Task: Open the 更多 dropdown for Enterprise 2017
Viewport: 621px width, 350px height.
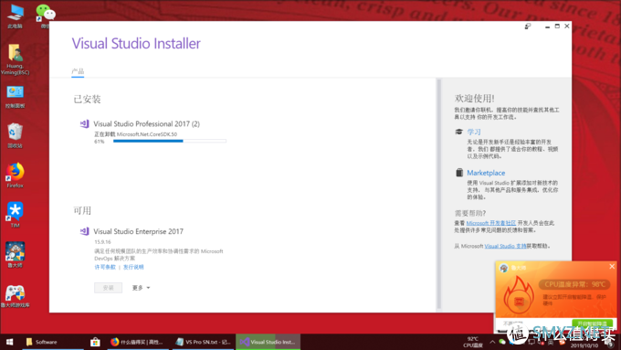Action: point(141,288)
